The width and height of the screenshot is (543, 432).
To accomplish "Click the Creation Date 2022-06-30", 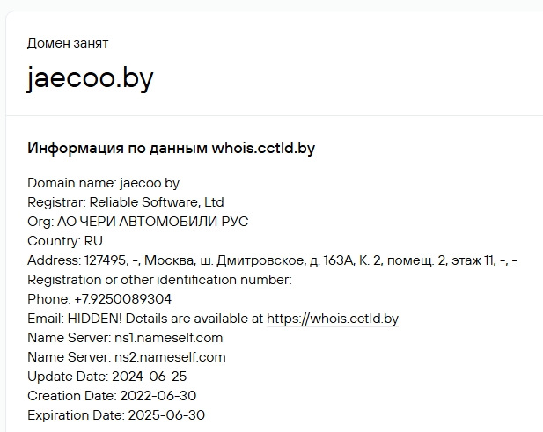I will click(x=158, y=396).
